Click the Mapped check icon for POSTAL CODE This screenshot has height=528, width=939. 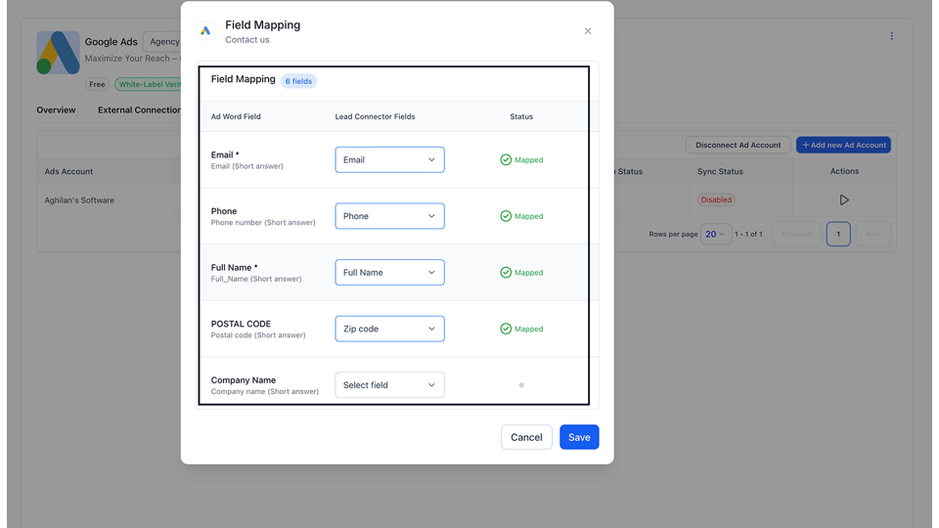click(x=506, y=329)
